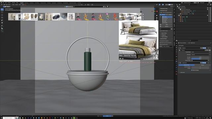
Task: Open the Render properties tab
Action: click(177, 46)
